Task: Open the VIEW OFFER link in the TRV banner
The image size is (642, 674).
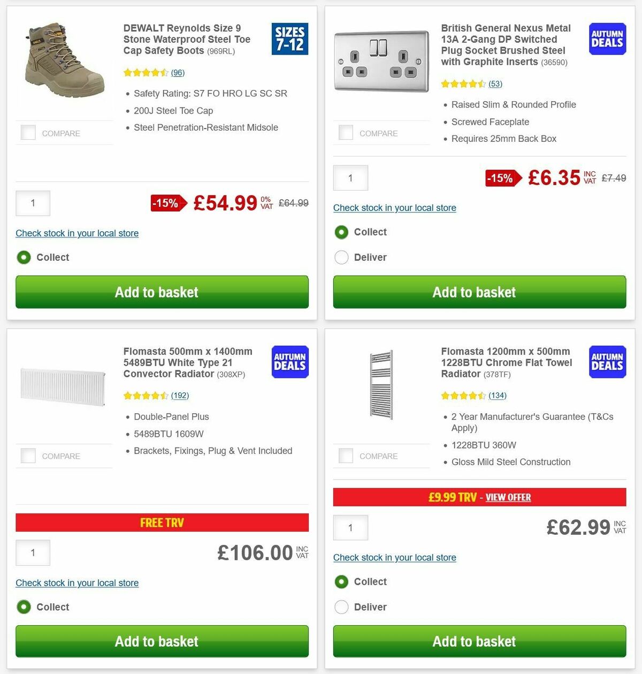Action: [x=508, y=497]
